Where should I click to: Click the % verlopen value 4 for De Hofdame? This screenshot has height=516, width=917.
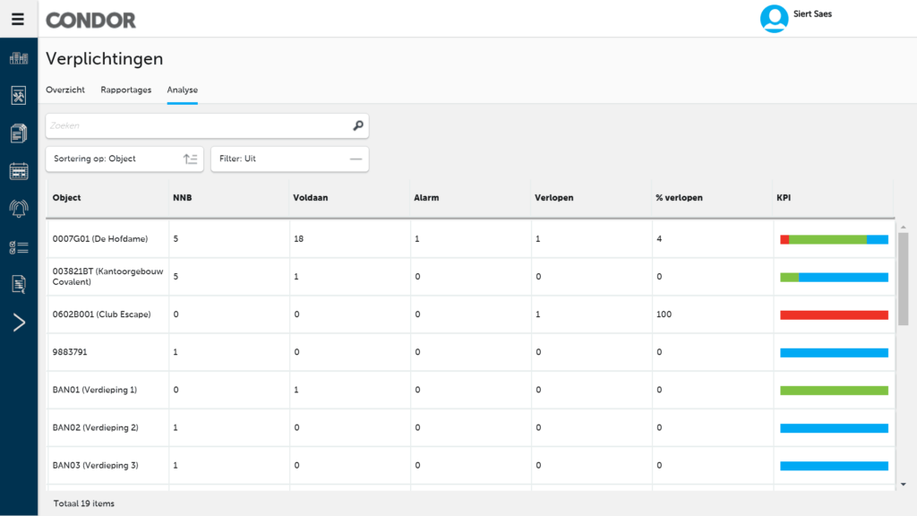659,238
